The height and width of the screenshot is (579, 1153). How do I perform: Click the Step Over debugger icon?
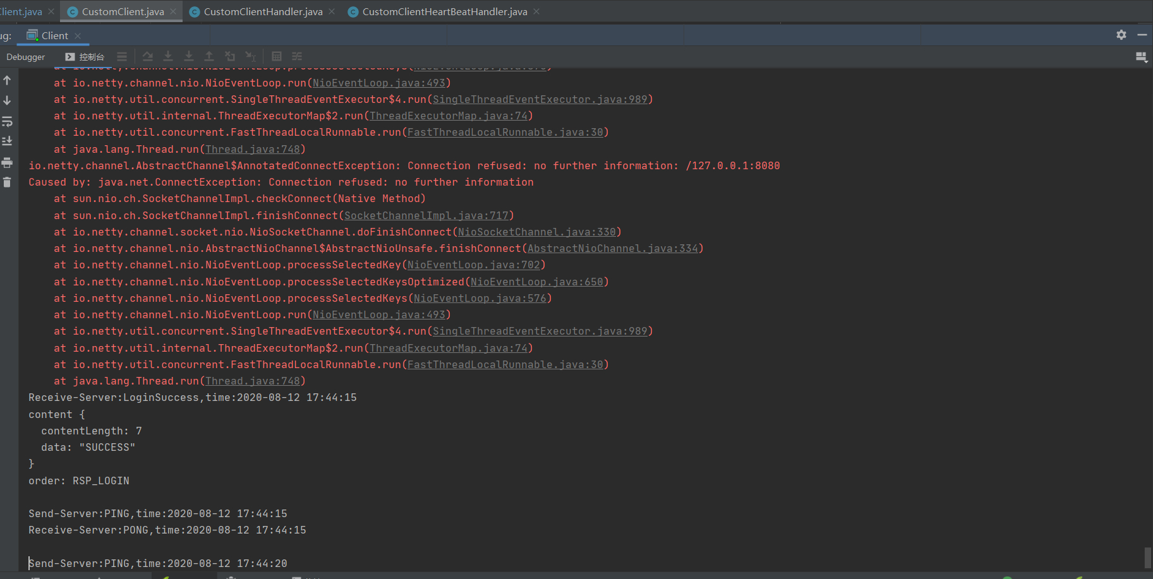(x=148, y=57)
